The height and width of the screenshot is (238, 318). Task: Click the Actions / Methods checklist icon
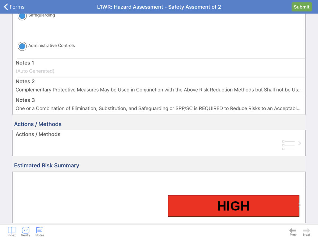(x=288, y=145)
